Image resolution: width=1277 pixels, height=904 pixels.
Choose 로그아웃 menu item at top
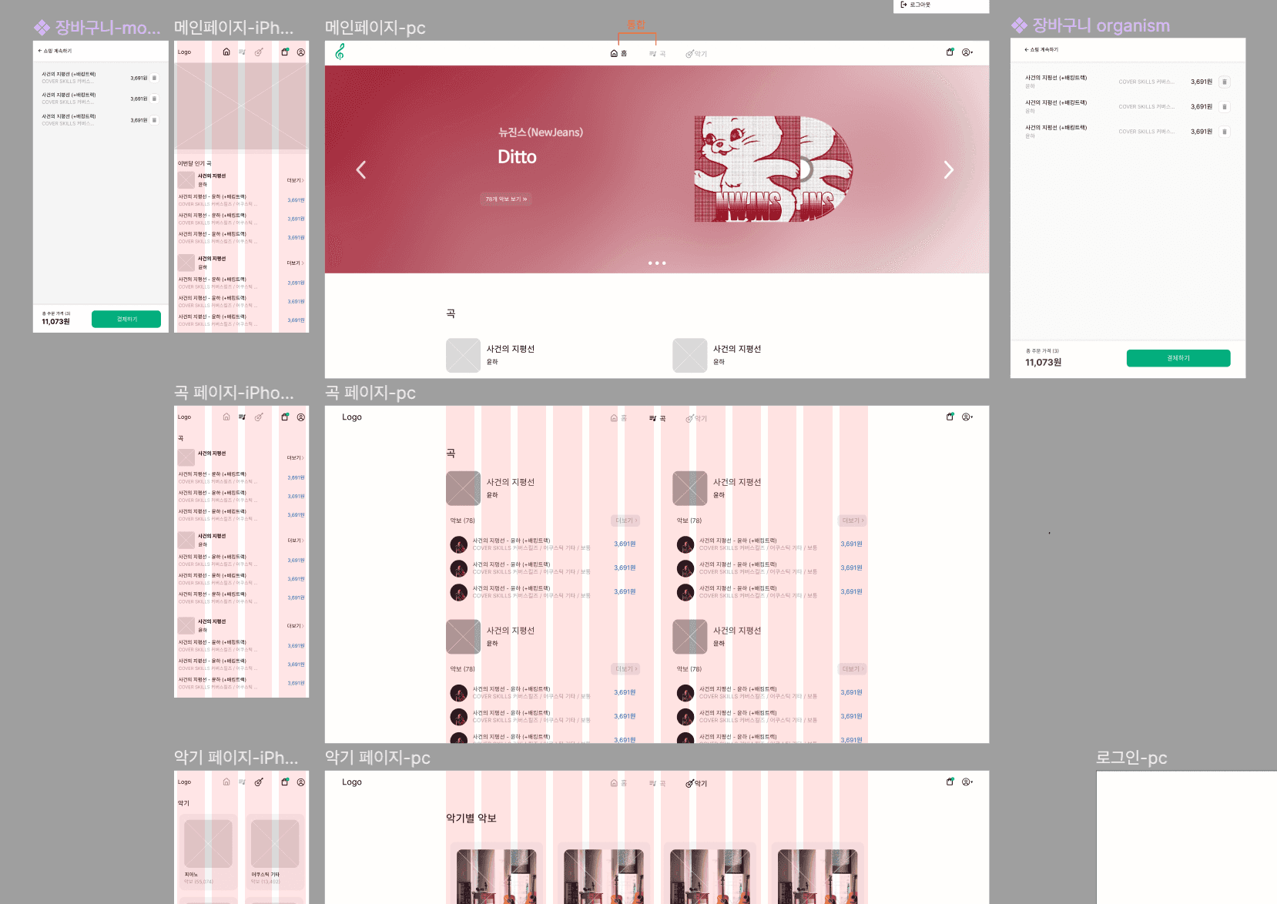coord(916,5)
